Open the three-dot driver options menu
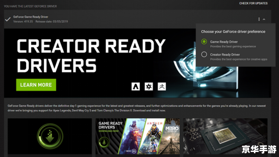279x157 pixels. [x=259, y=19]
